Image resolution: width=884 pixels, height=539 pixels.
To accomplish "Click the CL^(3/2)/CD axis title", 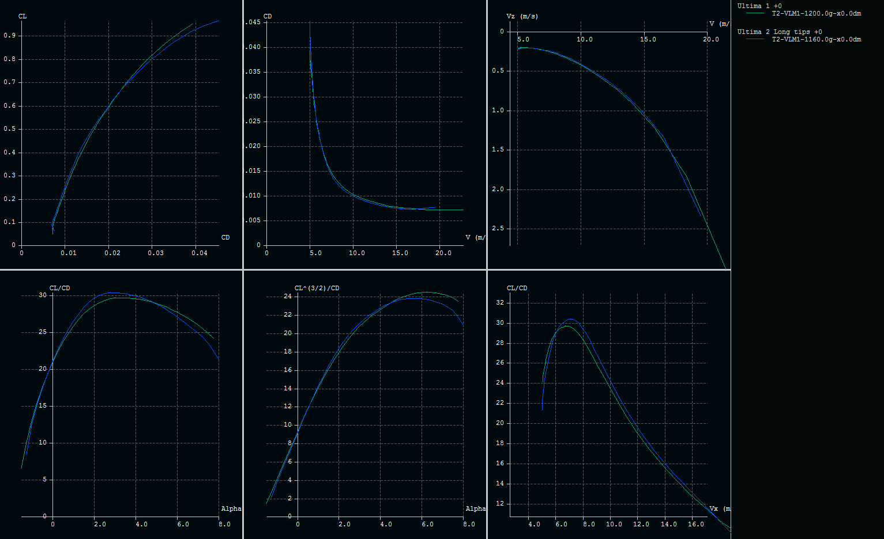I will pyautogui.click(x=317, y=288).
